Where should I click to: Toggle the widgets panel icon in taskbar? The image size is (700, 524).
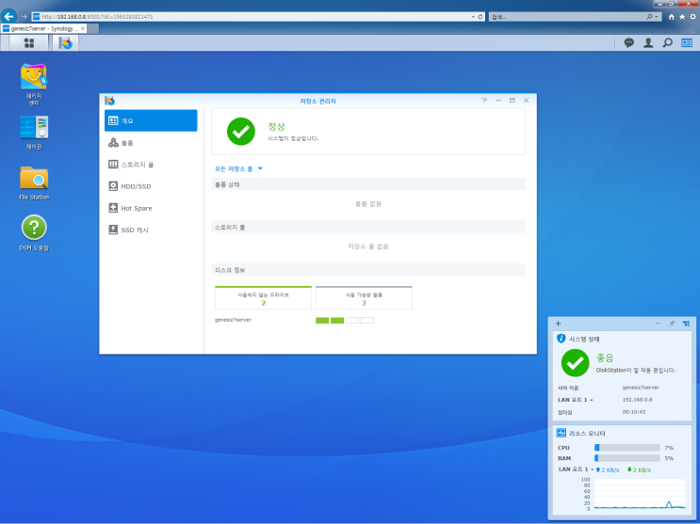click(x=687, y=43)
